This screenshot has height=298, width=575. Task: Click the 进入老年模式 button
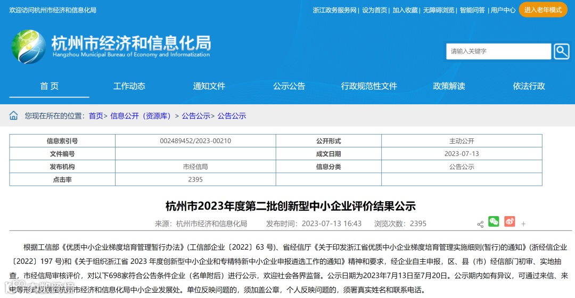[x=543, y=10]
